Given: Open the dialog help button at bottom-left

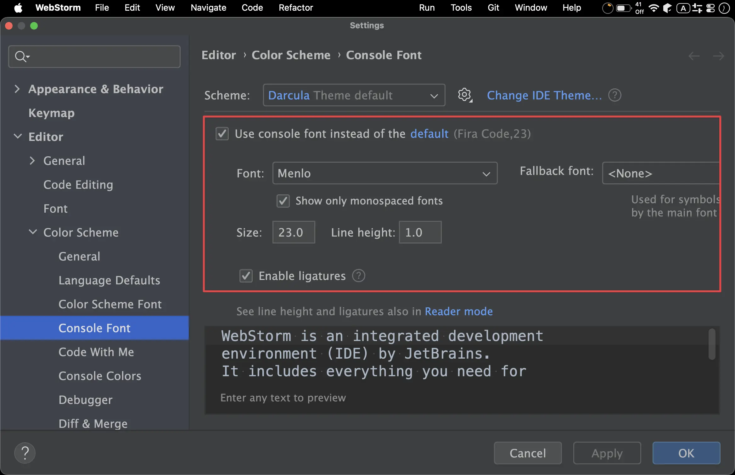Looking at the screenshot, I should [x=25, y=453].
